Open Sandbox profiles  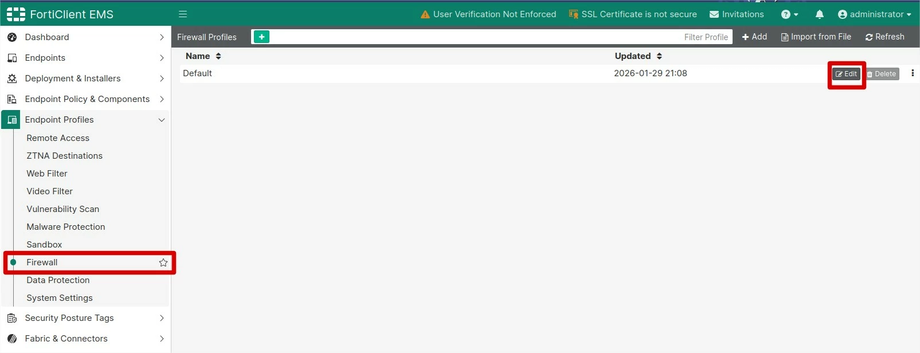pyautogui.click(x=44, y=245)
